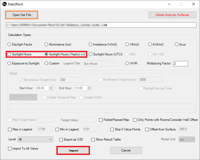Click the Data2Revit app icon in title bar
The height and width of the screenshot is (160, 200).
click(x=5, y=4)
